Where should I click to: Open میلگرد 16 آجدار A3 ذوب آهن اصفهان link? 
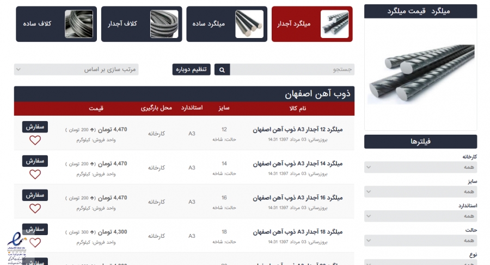pyautogui.click(x=297, y=198)
